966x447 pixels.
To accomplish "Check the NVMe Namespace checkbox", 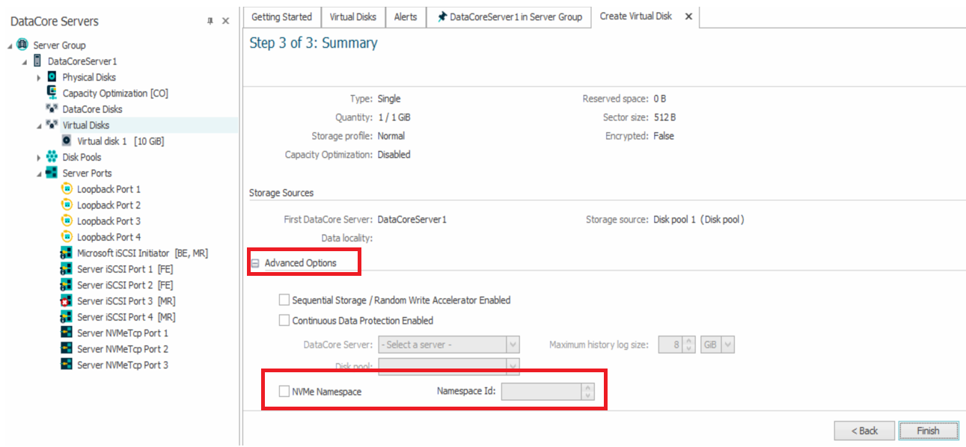I will [x=284, y=391].
